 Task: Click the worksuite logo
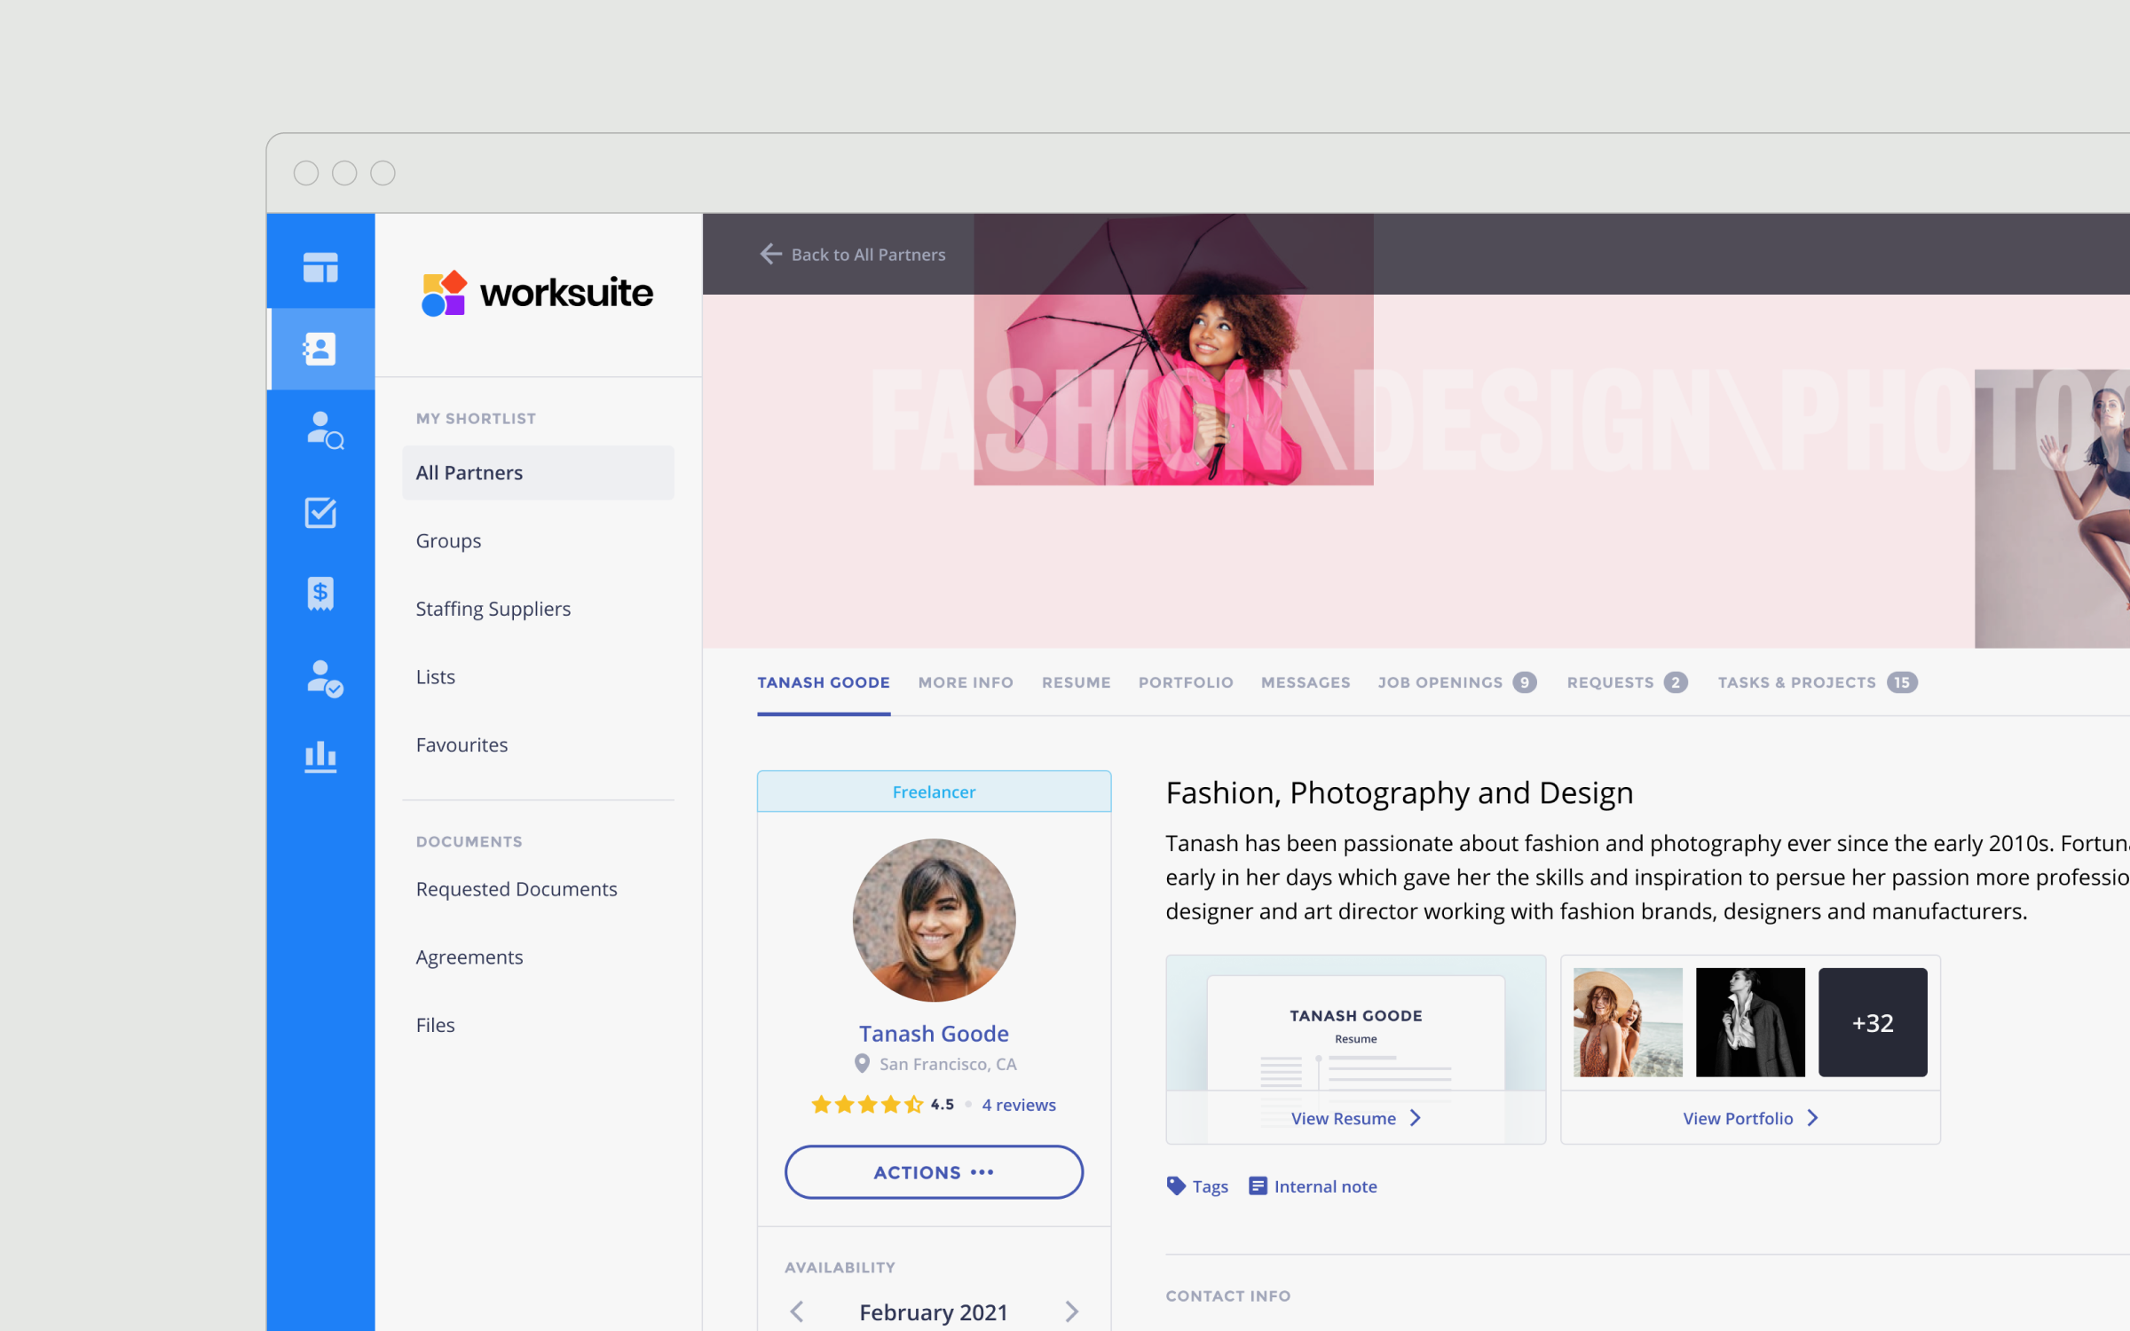coord(537,293)
